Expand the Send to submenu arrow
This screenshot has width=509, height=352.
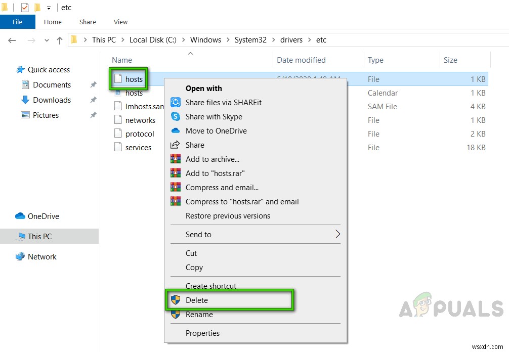(337, 234)
